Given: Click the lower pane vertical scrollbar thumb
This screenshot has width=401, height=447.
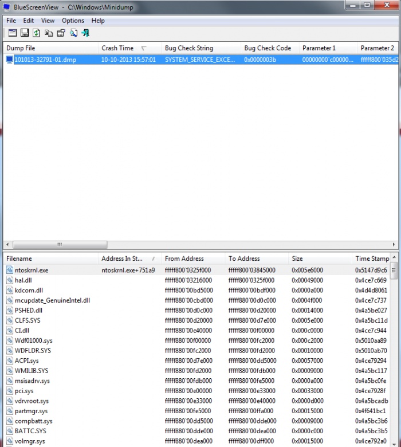Looking at the screenshot, I should click(394, 270).
